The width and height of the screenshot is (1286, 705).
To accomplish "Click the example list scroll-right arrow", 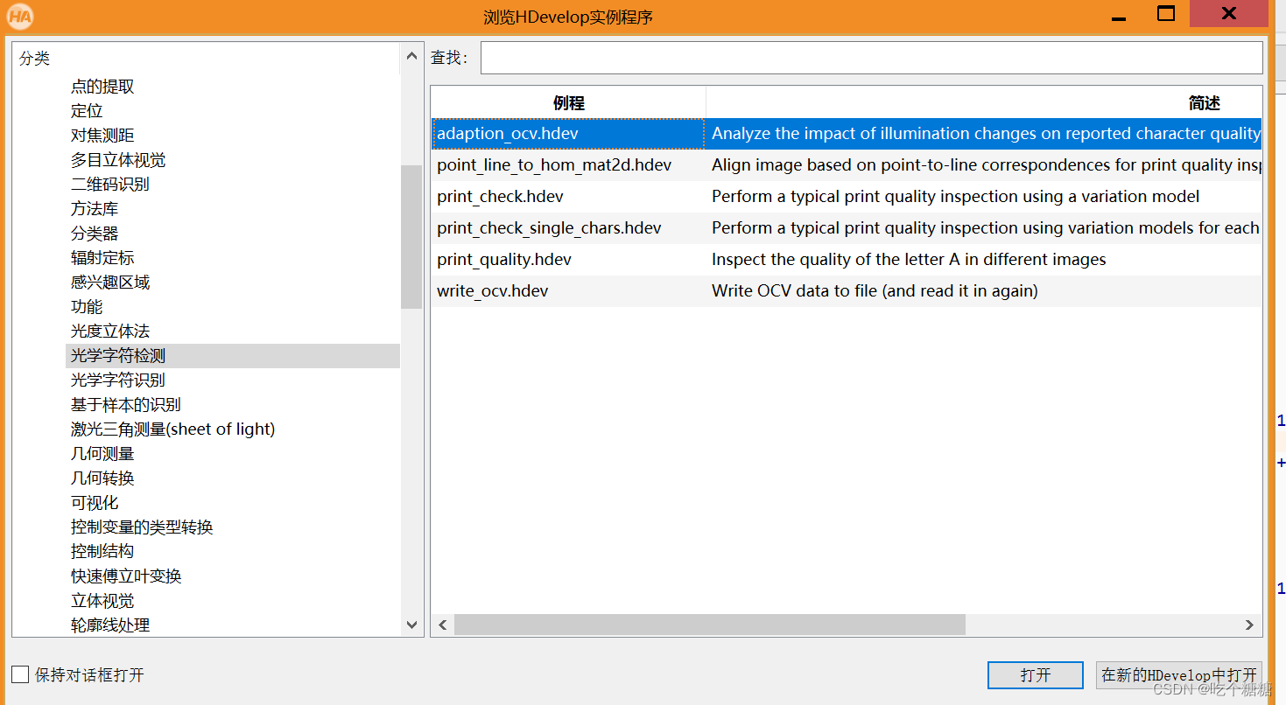I will [1250, 625].
